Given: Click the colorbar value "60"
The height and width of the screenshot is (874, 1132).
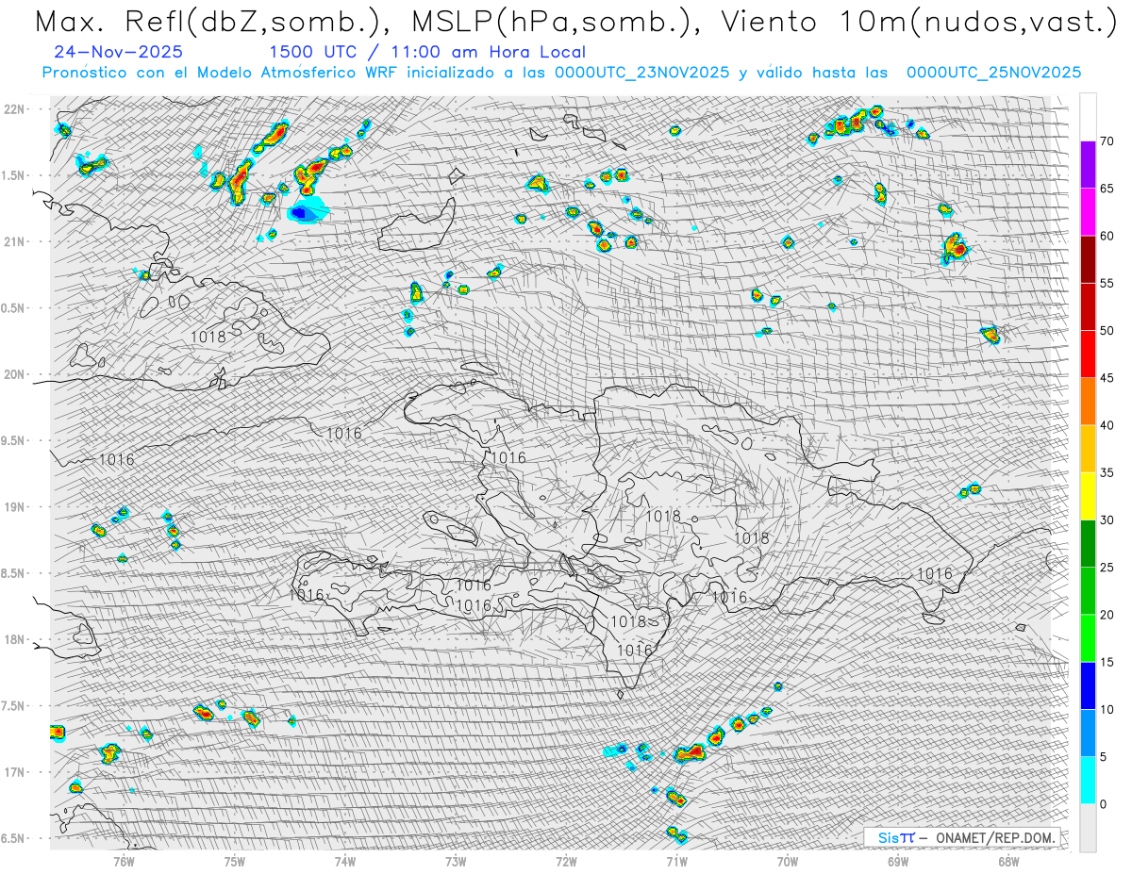Looking at the screenshot, I should 1107,236.
